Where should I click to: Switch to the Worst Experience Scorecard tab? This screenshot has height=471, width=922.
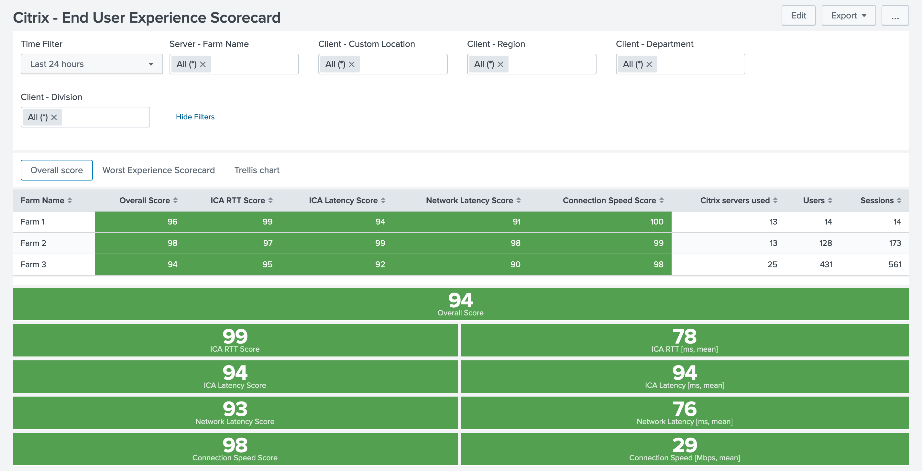(159, 170)
